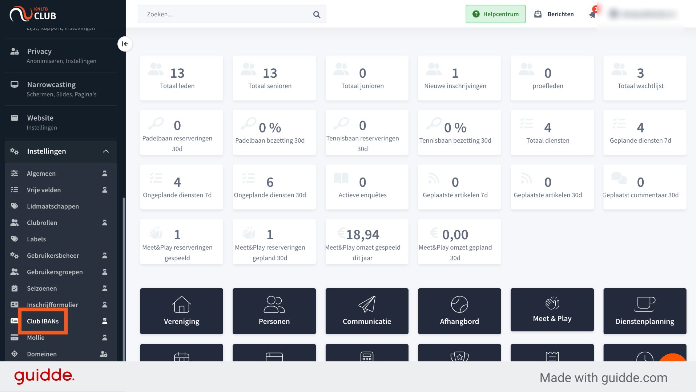Click the Totaal wachtlijst statistic card

[x=645, y=78]
